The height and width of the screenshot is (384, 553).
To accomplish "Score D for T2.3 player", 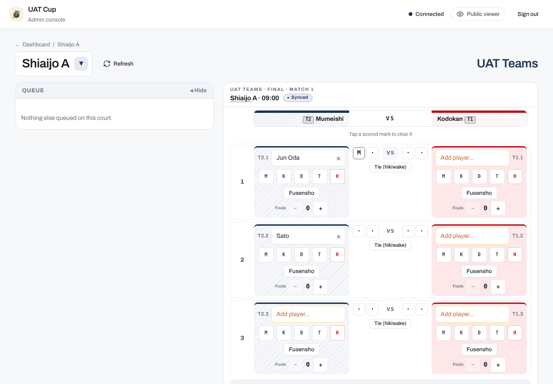I will [x=301, y=333].
